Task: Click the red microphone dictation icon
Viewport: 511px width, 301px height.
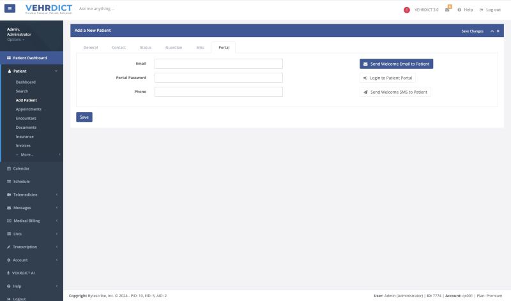Action: pos(407,10)
